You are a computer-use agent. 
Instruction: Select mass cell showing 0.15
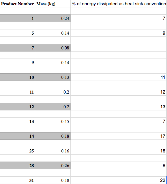point(53,122)
